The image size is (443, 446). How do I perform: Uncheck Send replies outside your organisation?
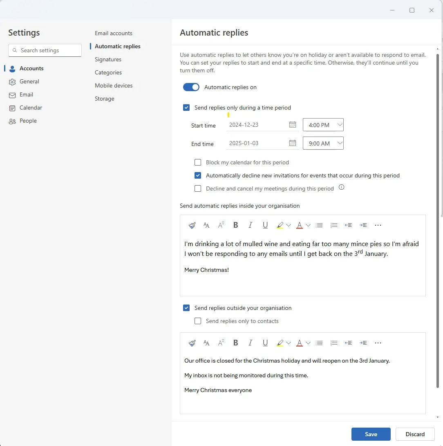pyautogui.click(x=186, y=308)
